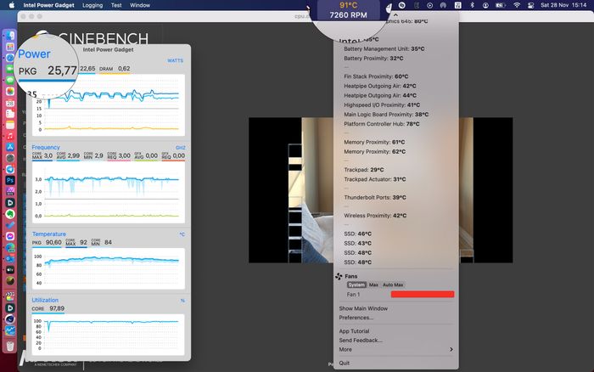Open System Preferences from the Dock
594x372 pixels.
[x=10, y=158]
